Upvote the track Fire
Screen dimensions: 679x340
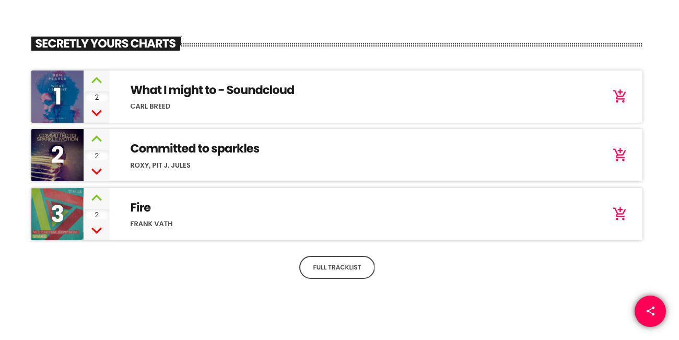[x=97, y=198]
